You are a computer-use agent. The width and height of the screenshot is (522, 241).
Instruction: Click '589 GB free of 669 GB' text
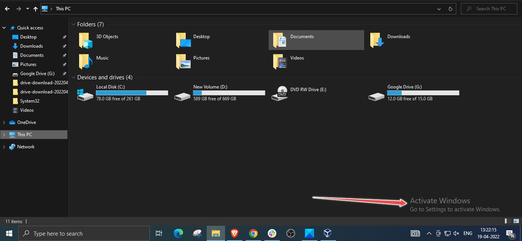pyautogui.click(x=215, y=99)
